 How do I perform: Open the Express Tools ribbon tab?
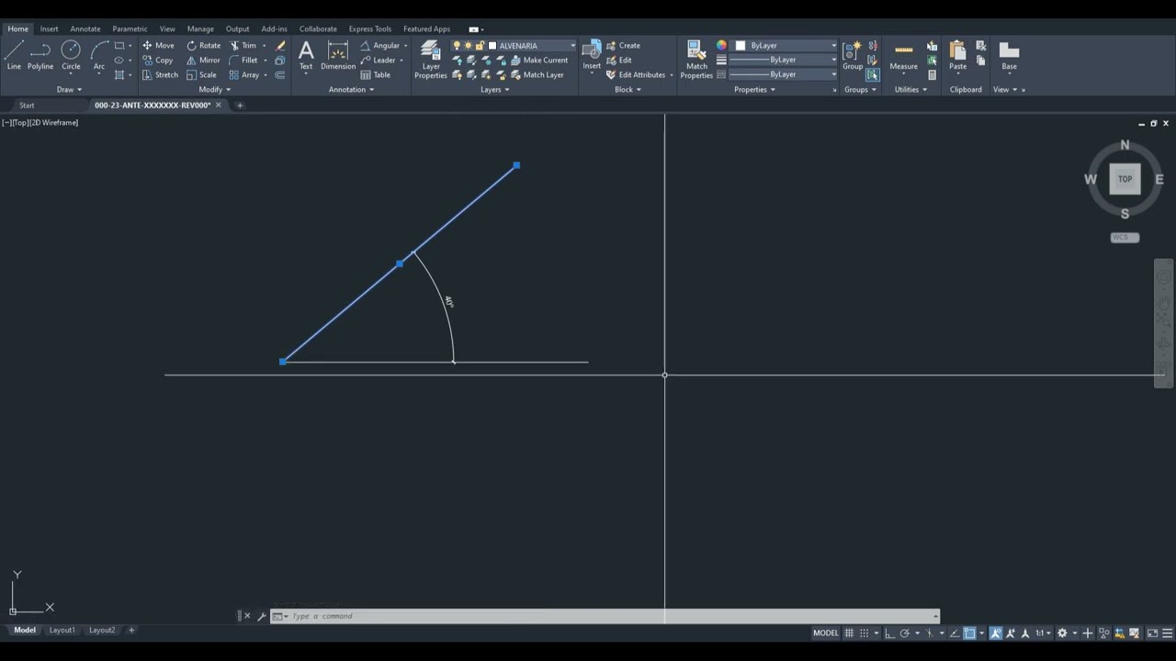pyautogui.click(x=369, y=28)
